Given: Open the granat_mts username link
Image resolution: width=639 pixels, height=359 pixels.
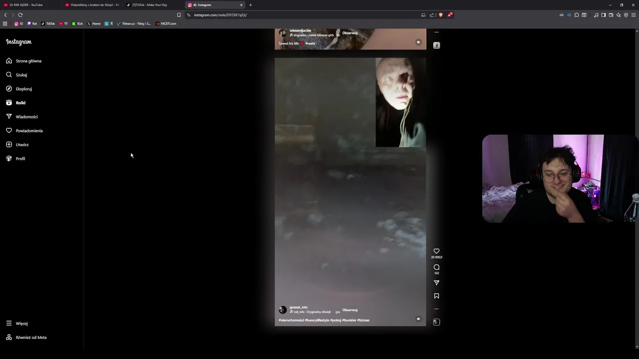Looking at the screenshot, I should point(299,307).
